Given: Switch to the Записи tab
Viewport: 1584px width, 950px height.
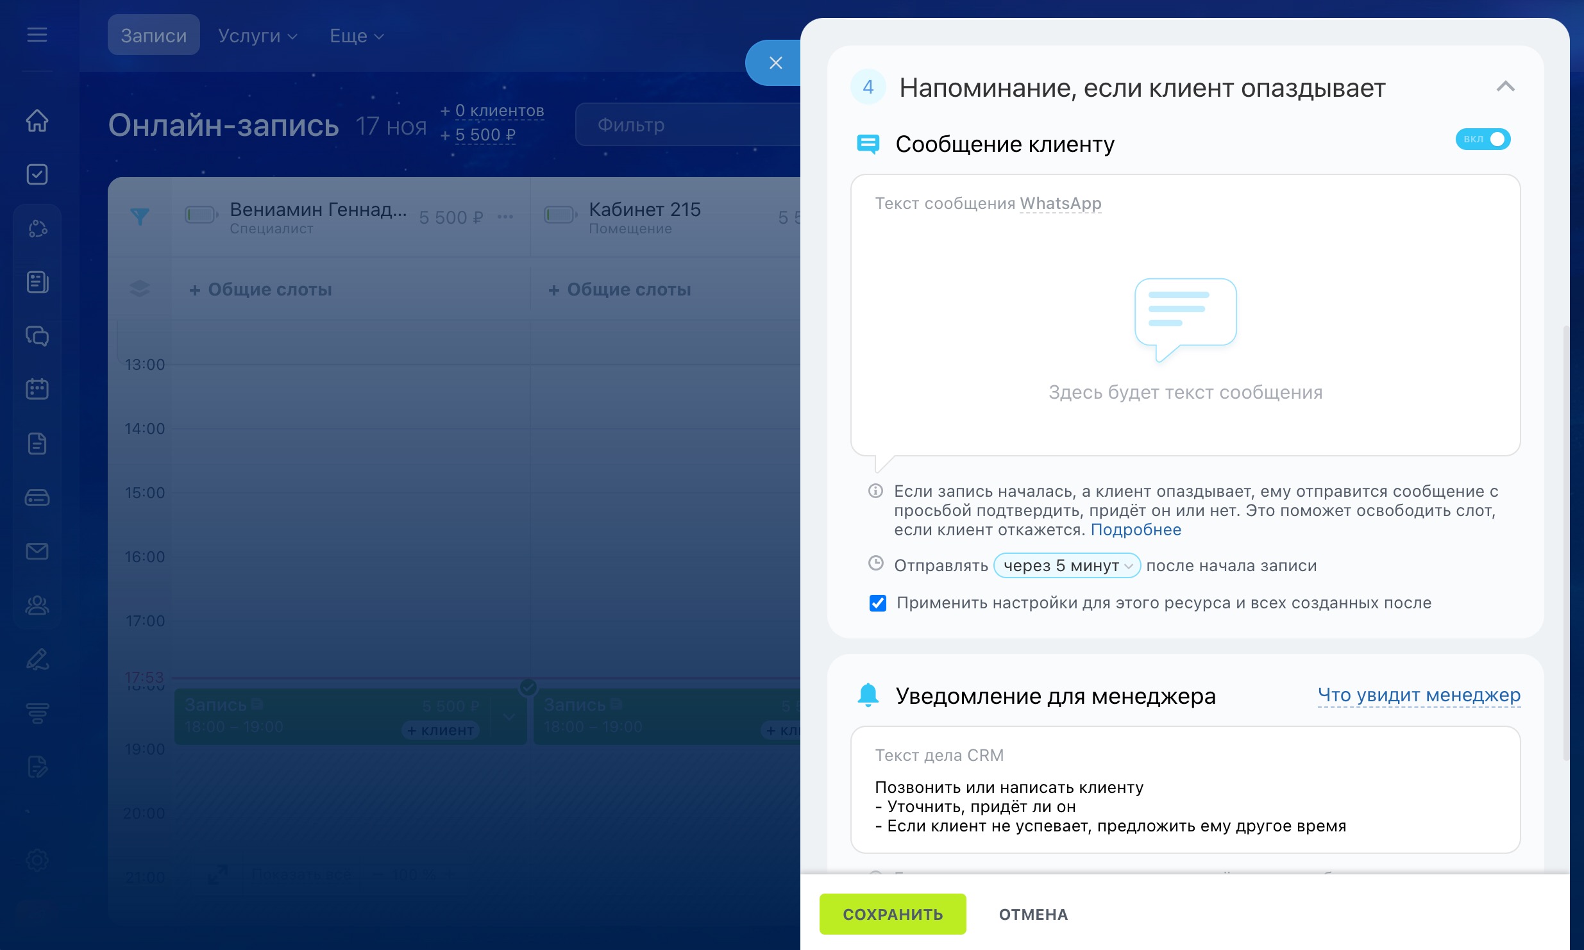Looking at the screenshot, I should [x=154, y=36].
